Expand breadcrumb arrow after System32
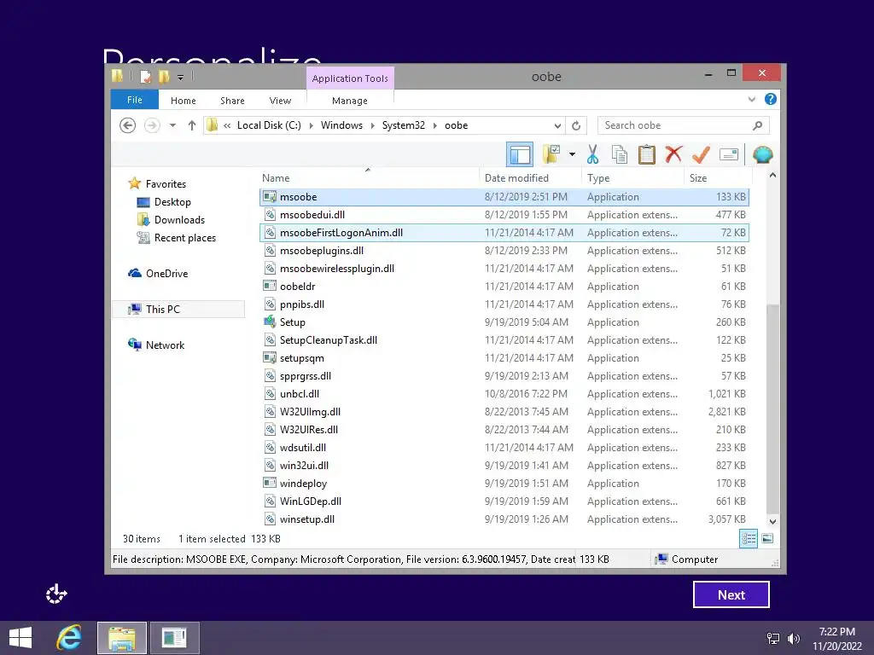 tap(434, 125)
